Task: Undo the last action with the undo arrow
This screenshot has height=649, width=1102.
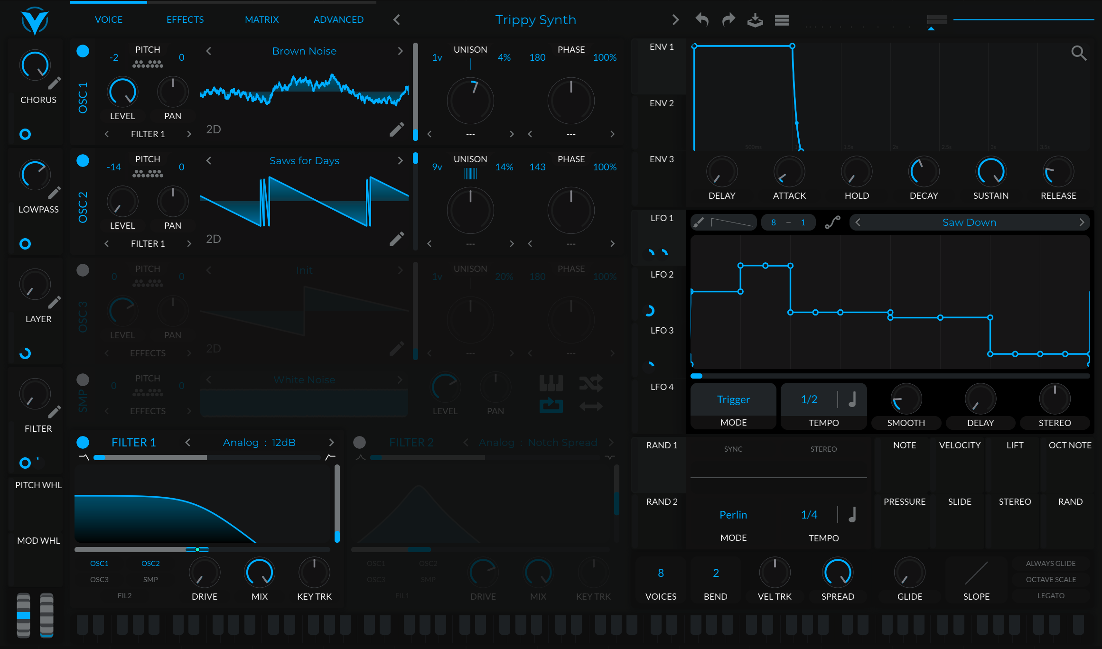Action: 702,19
